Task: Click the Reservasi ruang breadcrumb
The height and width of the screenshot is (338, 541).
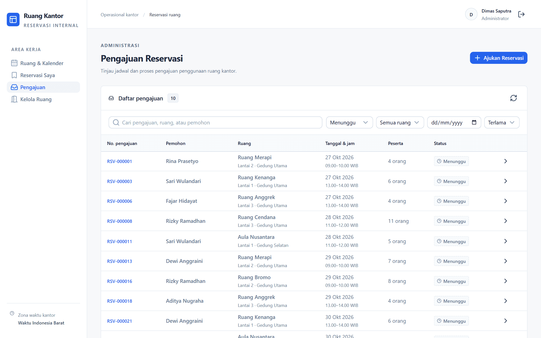Action: (x=165, y=15)
